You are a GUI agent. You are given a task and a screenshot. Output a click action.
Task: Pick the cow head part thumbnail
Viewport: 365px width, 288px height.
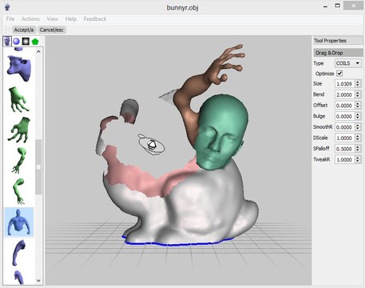click(19, 68)
